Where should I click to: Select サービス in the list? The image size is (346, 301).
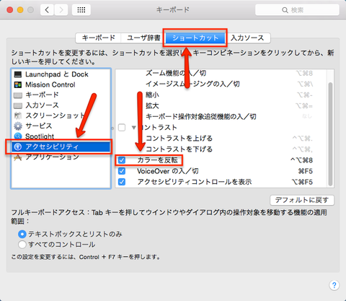coord(61,126)
